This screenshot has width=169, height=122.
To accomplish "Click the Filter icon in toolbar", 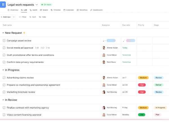I will tap(20, 17).
